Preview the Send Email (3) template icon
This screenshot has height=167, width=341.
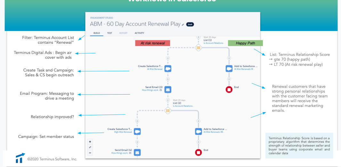pyautogui.click(x=161, y=90)
